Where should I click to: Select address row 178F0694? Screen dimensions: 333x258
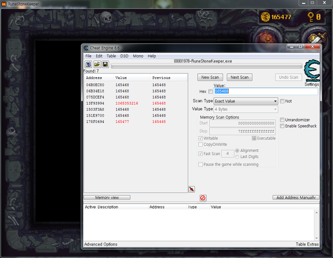point(136,122)
